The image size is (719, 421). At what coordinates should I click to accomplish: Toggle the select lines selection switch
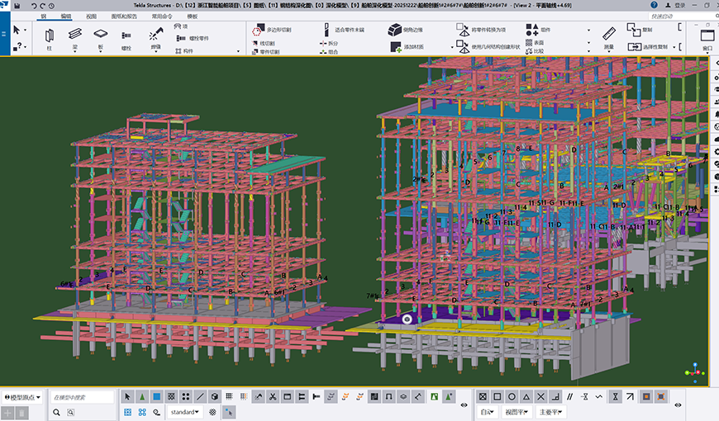click(x=199, y=397)
